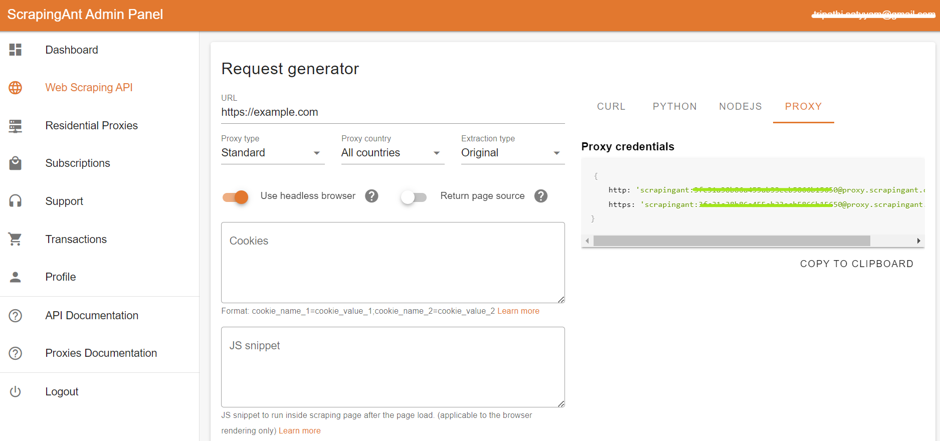Select the PROXY tab
The image size is (940, 441).
803,107
